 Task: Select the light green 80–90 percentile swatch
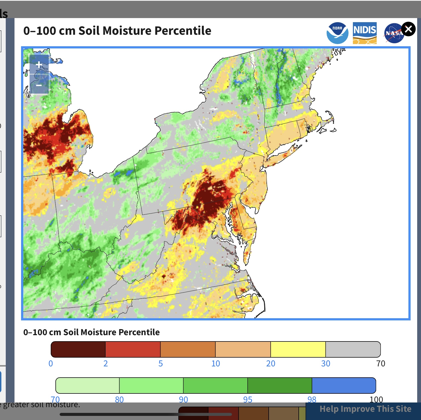click(151, 386)
